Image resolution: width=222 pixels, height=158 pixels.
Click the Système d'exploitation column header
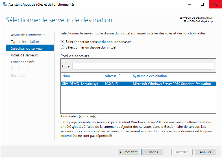pyautogui.click(x=150, y=76)
